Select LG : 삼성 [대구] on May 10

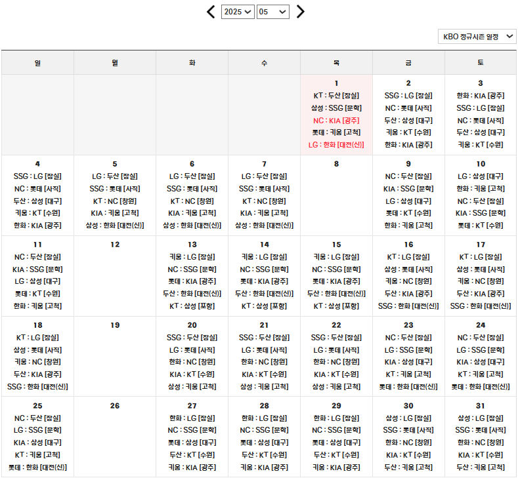click(x=481, y=176)
